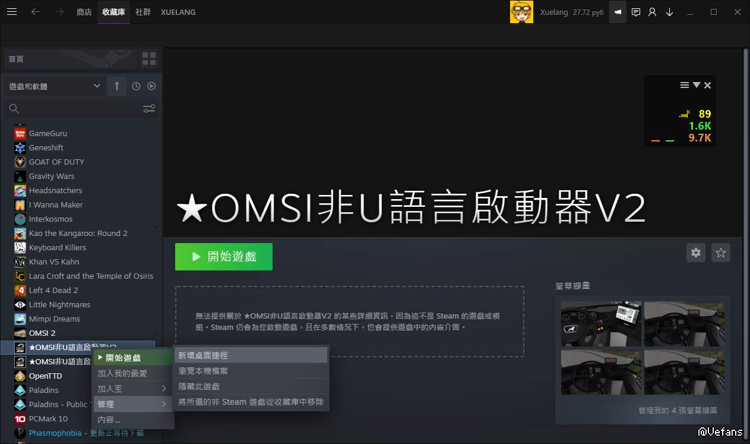The height and width of the screenshot is (444, 750).
Task: Open the bottom-left screenshot thumbnail
Action: point(601,372)
